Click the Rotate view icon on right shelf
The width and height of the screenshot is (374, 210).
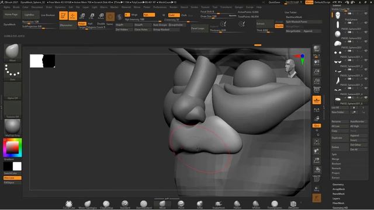click(x=317, y=170)
